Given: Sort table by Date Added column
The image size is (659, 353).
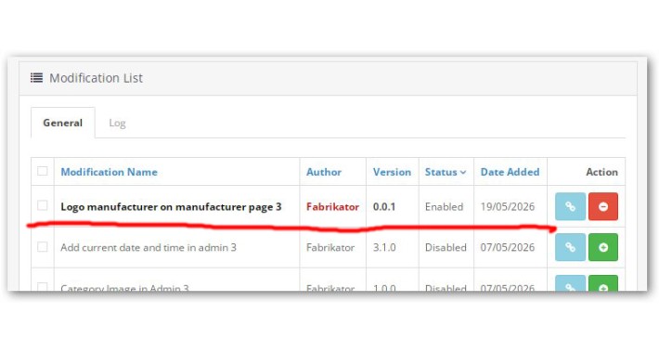Looking at the screenshot, I should pyautogui.click(x=510, y=172).
